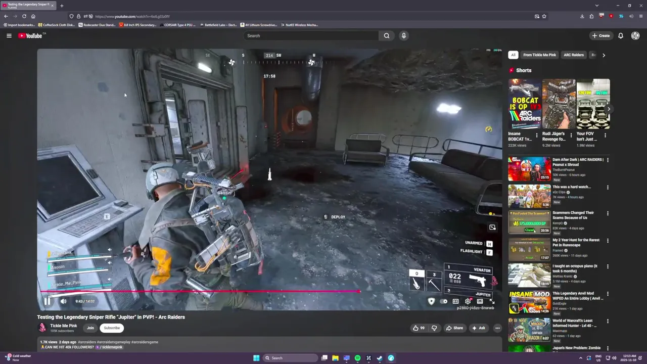The image size is (647, 364).
Task: Open the Ask AI button
Action: point(478,328)
